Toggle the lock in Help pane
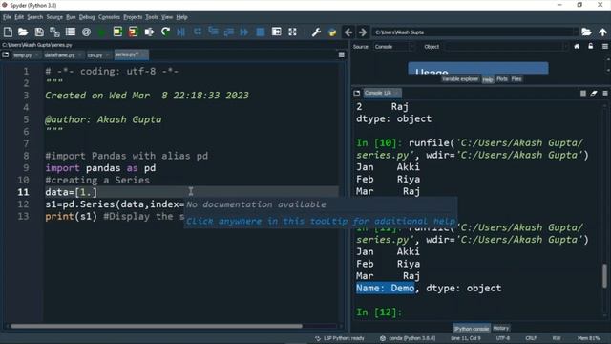611x344 pixels. tap(591, 47)
